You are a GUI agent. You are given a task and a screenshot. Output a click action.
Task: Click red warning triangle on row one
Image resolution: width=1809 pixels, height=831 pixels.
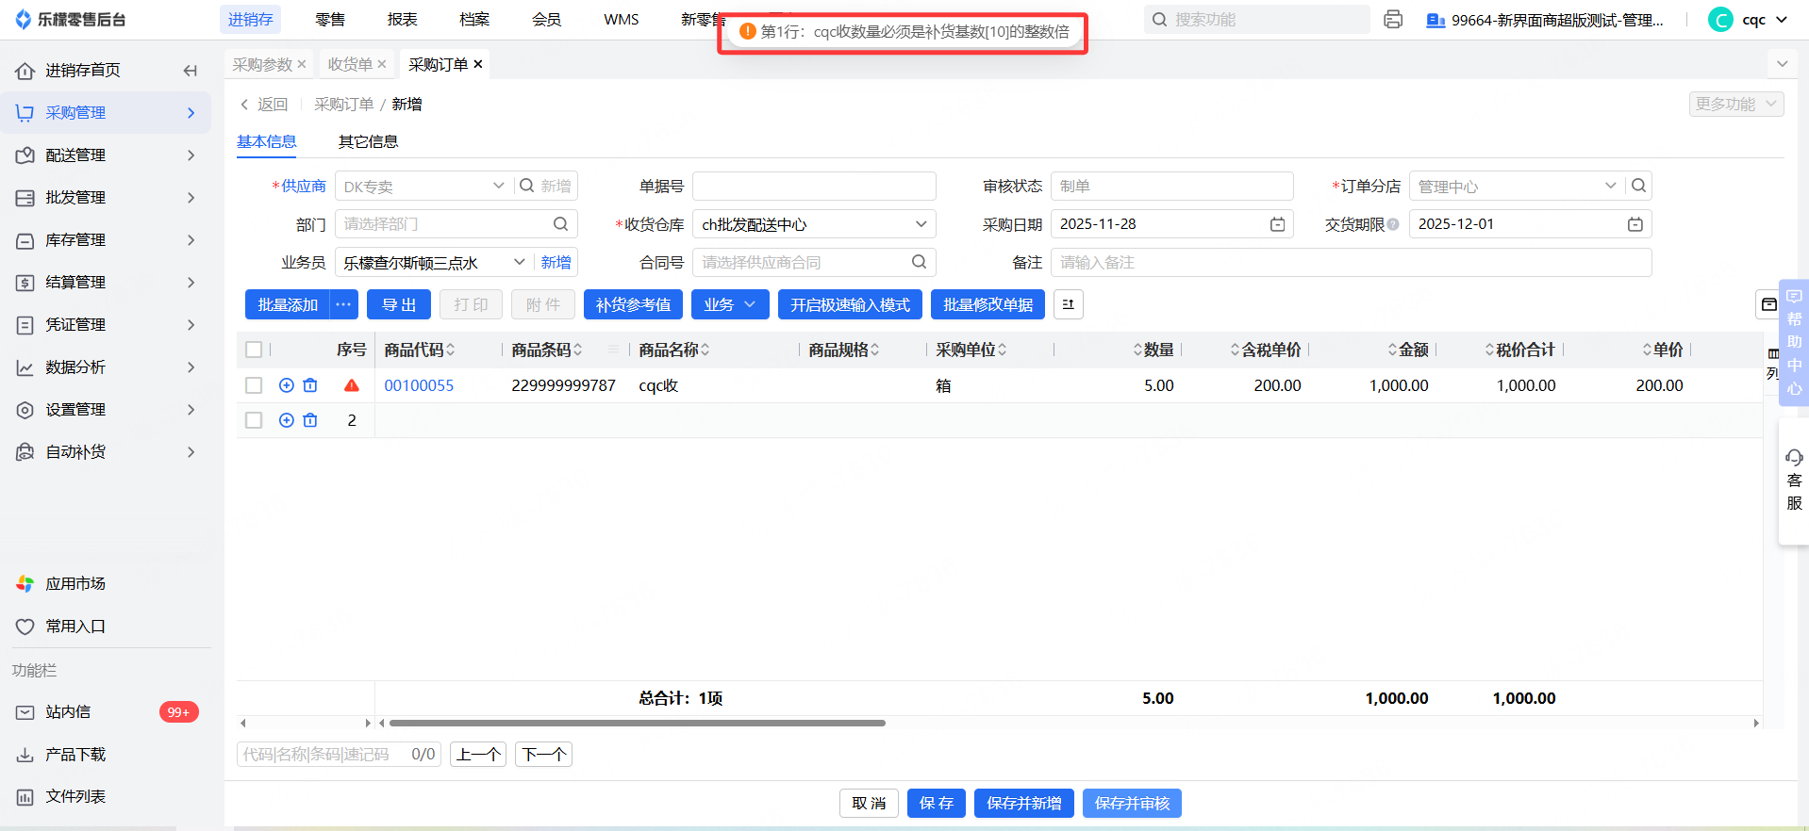coord(352,385)
